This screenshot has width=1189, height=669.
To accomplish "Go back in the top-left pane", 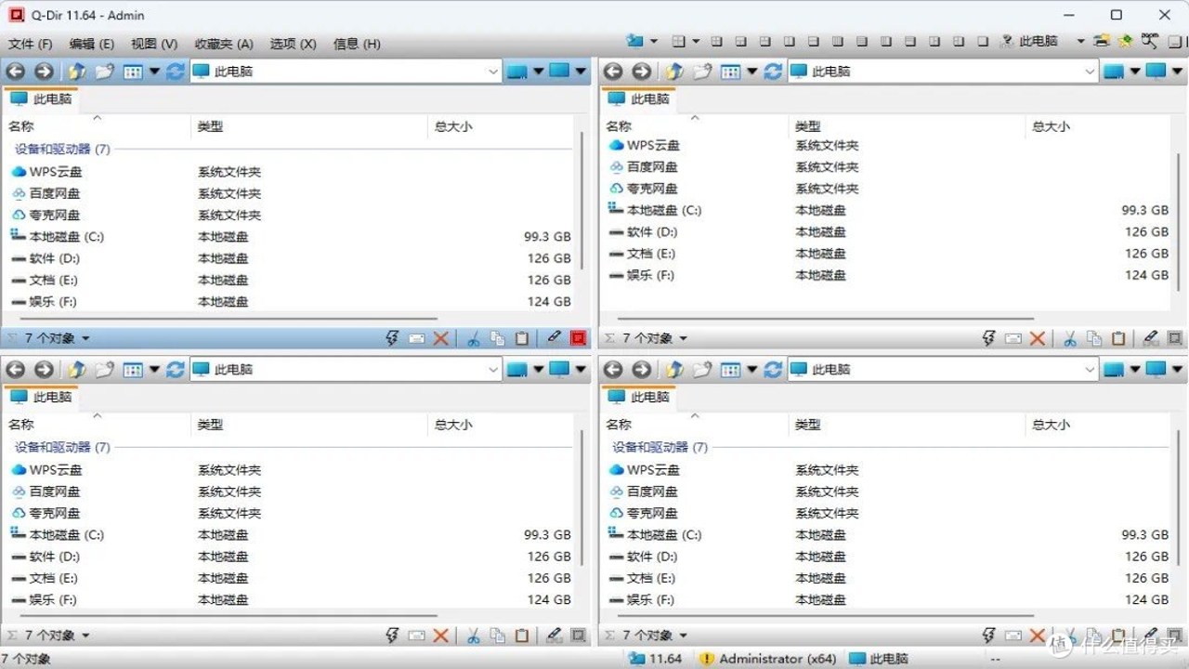I will click(15, 72).
